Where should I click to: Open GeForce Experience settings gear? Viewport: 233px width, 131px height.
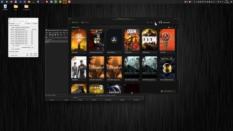155,23
